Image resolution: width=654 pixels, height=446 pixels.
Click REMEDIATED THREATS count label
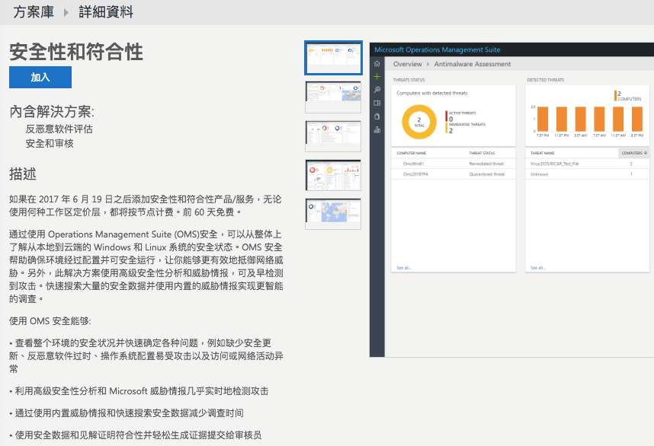pos(467,125)
